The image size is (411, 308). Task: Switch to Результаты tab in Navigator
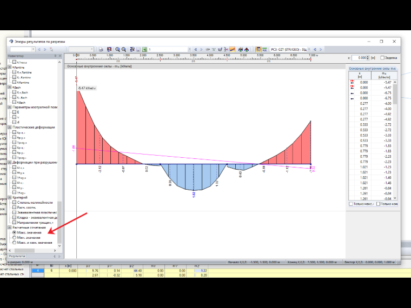pyautogui.click(x=17, y=256)
